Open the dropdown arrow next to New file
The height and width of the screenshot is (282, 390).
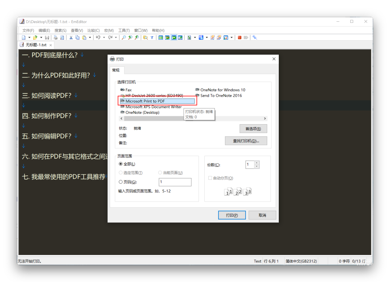[x=29, y=38]
